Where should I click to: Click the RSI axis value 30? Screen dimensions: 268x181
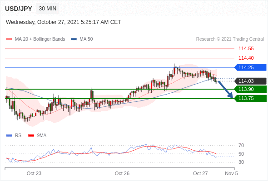click(241, 162)
